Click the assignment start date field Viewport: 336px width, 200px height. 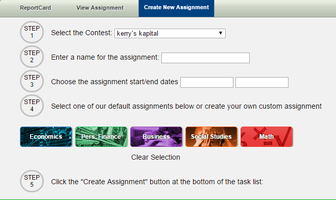(207, 83)
